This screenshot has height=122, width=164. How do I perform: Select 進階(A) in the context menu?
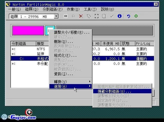[x=71, y=86]
